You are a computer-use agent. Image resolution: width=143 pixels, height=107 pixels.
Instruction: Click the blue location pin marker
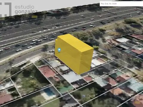tap(59, 50)
